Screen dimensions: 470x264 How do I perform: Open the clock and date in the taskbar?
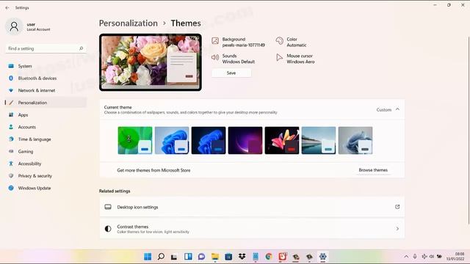point(455,257)
